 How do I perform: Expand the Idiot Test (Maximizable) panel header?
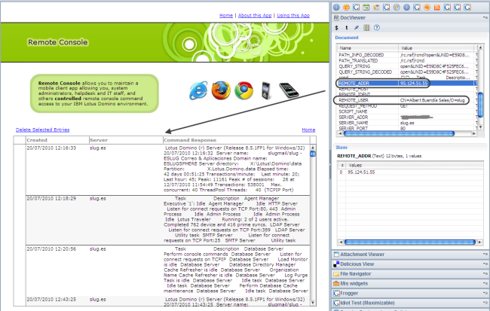[410, 303]
